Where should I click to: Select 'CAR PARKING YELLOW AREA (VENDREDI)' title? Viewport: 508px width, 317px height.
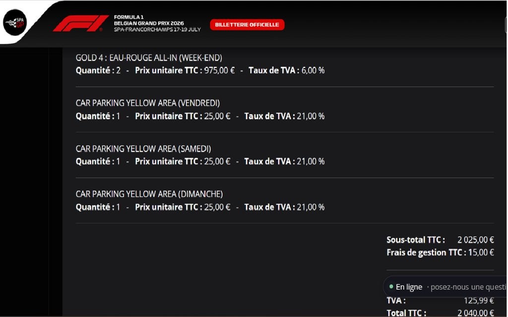[148, 103]
